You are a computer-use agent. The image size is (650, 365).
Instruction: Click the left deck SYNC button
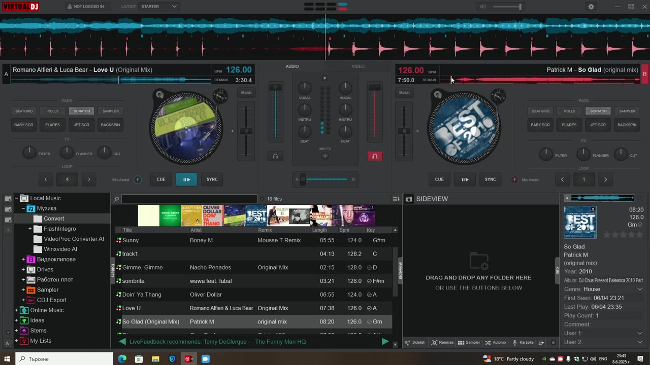(212, 179)
